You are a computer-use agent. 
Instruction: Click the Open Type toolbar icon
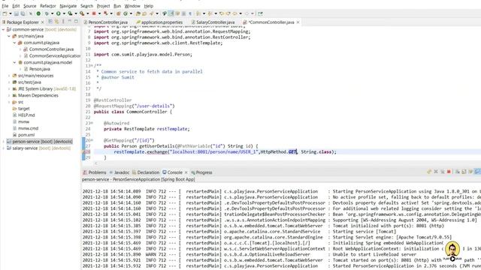tap(138, 13)
